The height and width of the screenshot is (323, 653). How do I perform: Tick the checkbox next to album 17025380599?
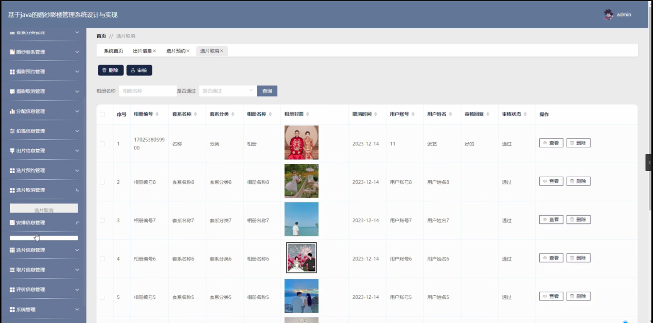(102, 142)
